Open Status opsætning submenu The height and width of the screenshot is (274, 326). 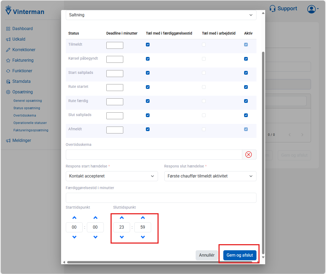27,108
